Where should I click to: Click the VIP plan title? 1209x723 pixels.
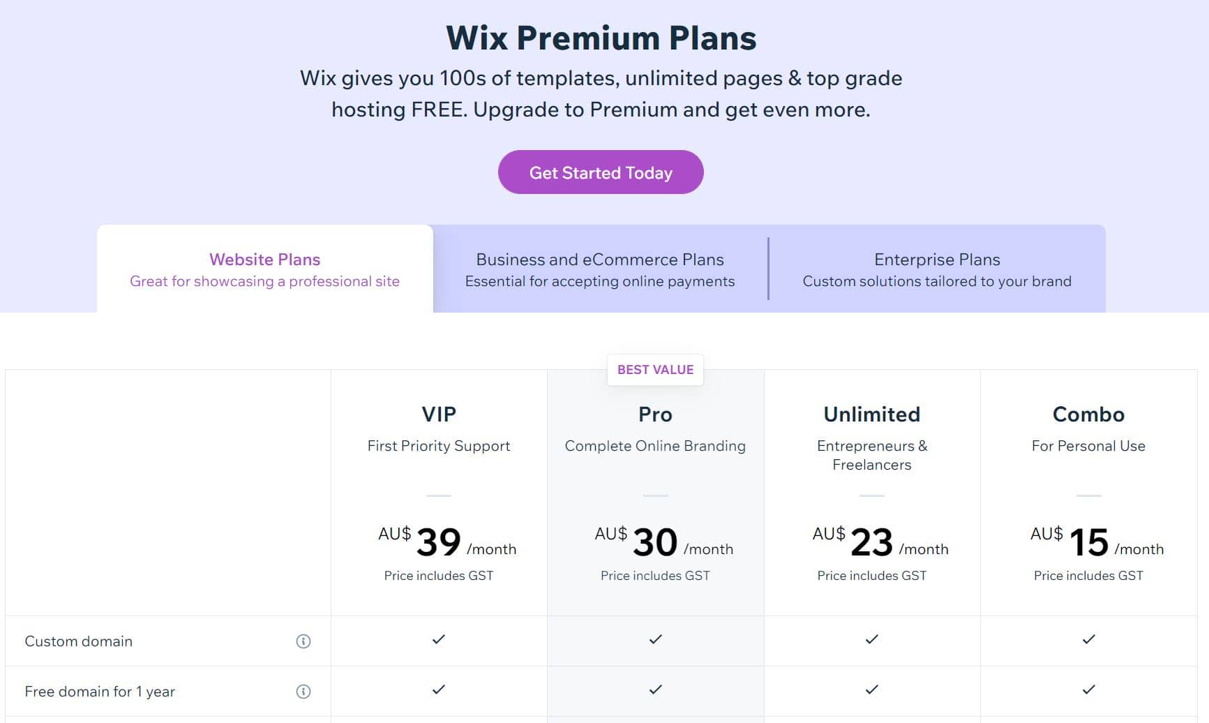(438, 413)
